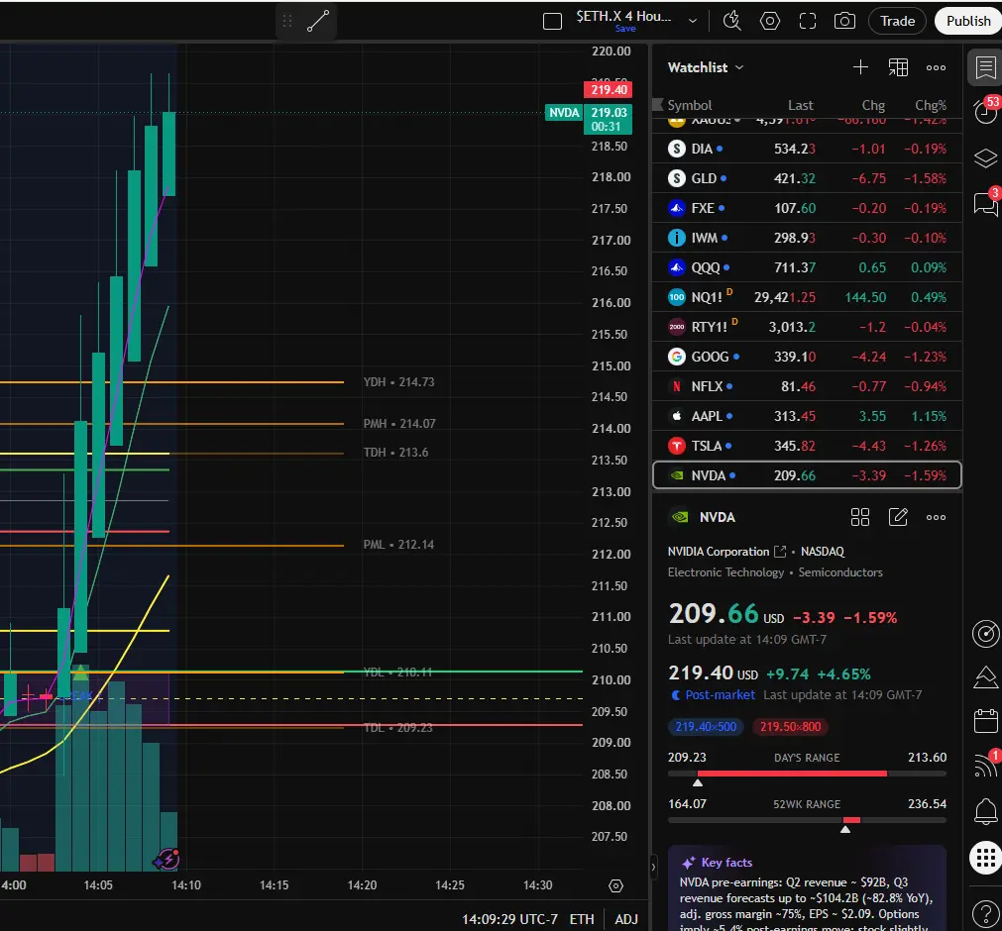Open price scale settings gear icon

[615, 885]
